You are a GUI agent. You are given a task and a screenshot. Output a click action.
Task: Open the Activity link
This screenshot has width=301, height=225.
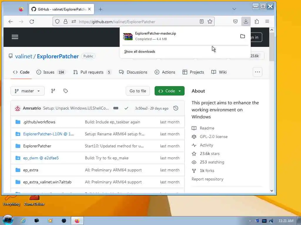(206, 145)
